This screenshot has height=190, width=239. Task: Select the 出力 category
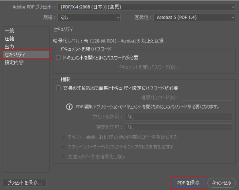coord(26,47)
